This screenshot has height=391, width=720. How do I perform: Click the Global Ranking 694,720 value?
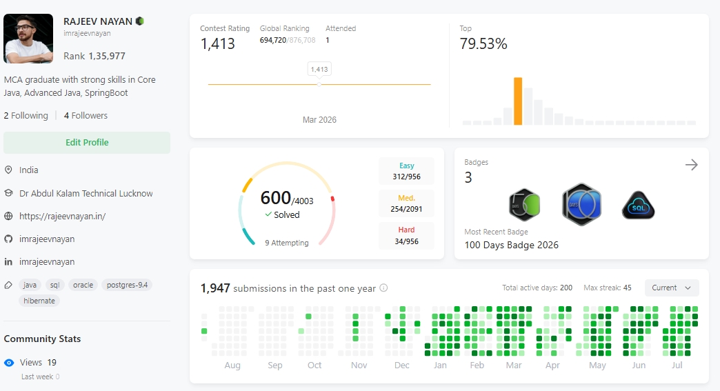coord(272,41)
